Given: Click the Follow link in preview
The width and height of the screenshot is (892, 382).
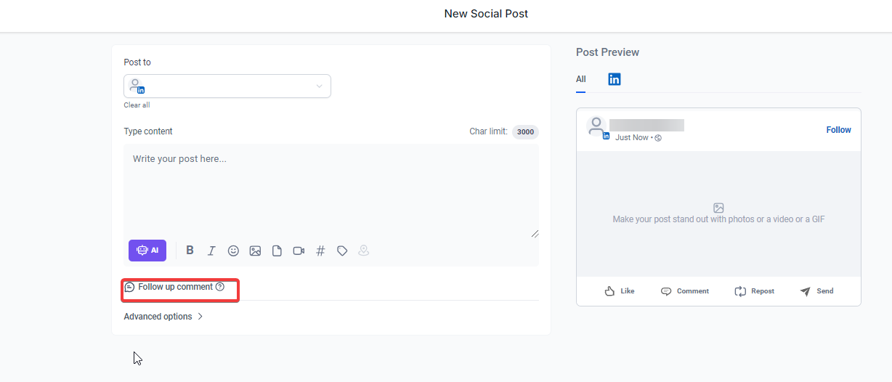Looking at the screenshot, I should click(x=838, y=130).
